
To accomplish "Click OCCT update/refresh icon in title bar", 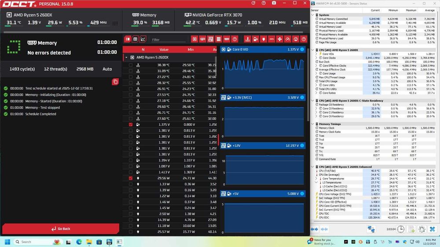I will click(253, 3).
